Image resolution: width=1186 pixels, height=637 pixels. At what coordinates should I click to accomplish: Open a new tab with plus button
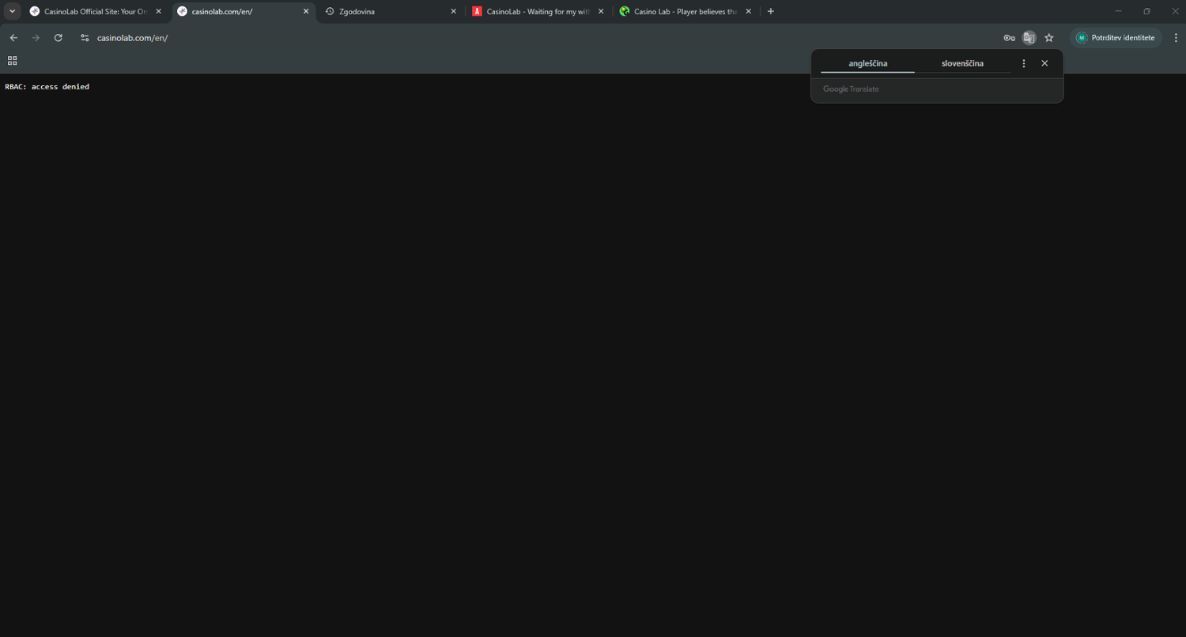pos(771,11)
